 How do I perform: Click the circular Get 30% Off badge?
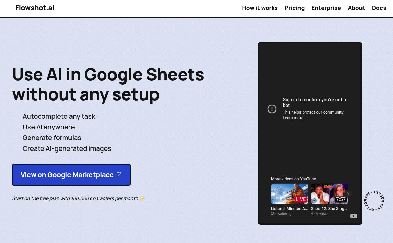[x=374, y=201]
